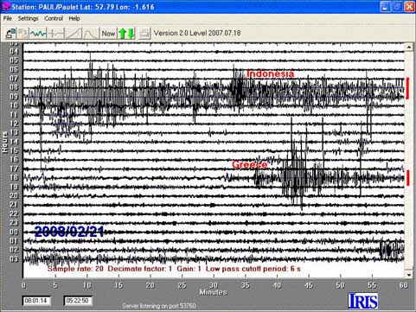Click the scrollbar up arrow
The width and height of the screenshot is (416, 312).
coord(409,47)
